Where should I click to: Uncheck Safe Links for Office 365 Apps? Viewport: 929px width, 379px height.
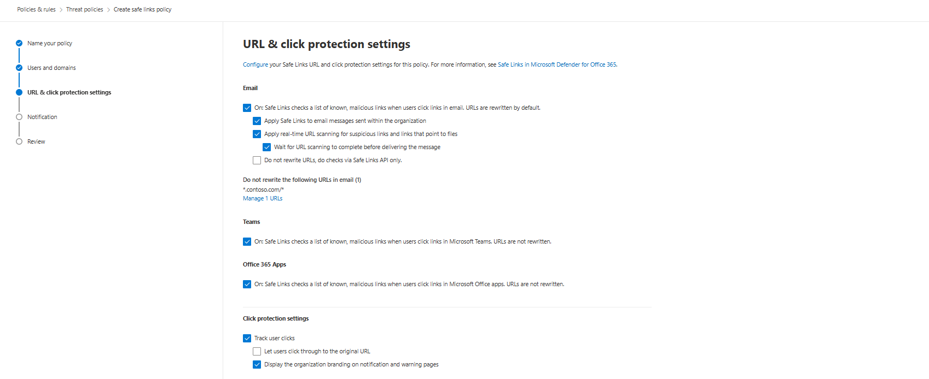[x=247, y=285]
